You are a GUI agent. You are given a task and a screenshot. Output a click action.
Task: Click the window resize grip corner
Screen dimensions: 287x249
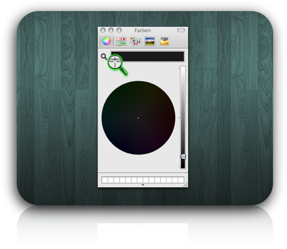pyautogui.click(x=185, y=185)
